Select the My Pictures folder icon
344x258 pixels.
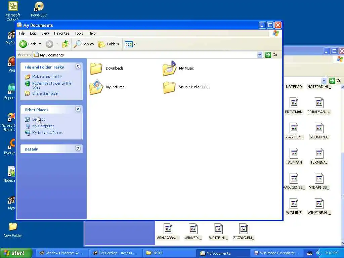click(96, 87)
